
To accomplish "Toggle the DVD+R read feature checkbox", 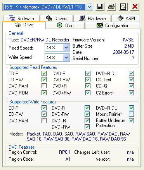I will coord(88,86).
